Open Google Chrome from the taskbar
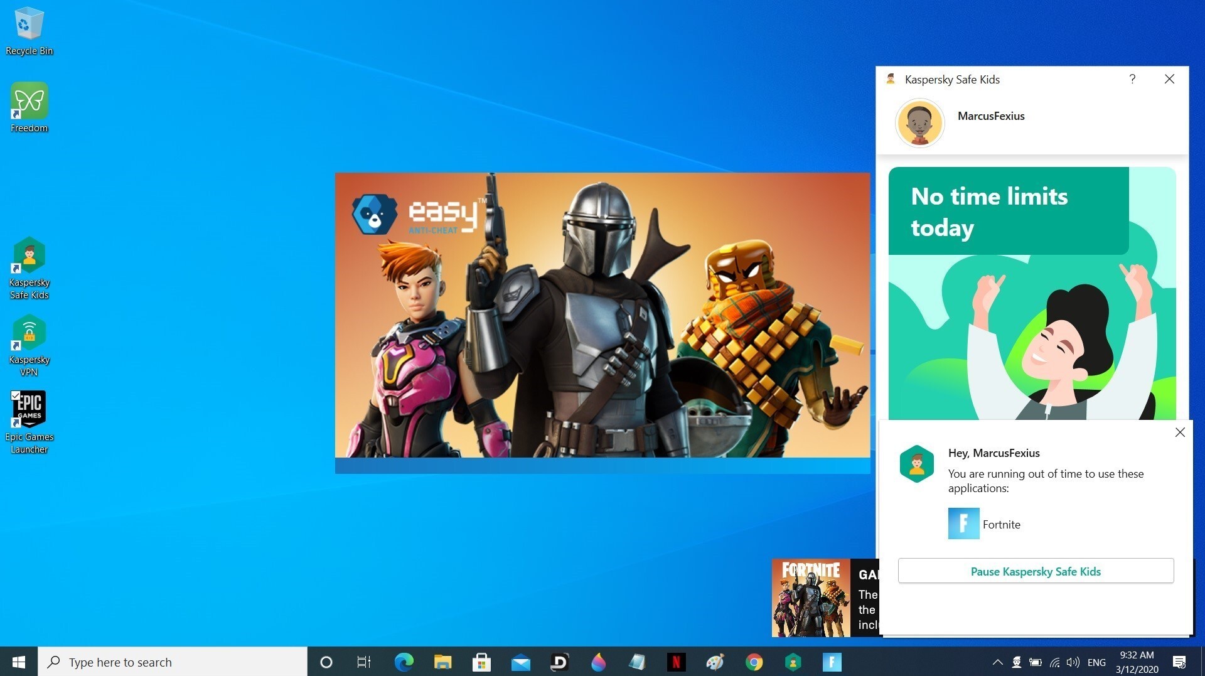 (x=754, y=662)
